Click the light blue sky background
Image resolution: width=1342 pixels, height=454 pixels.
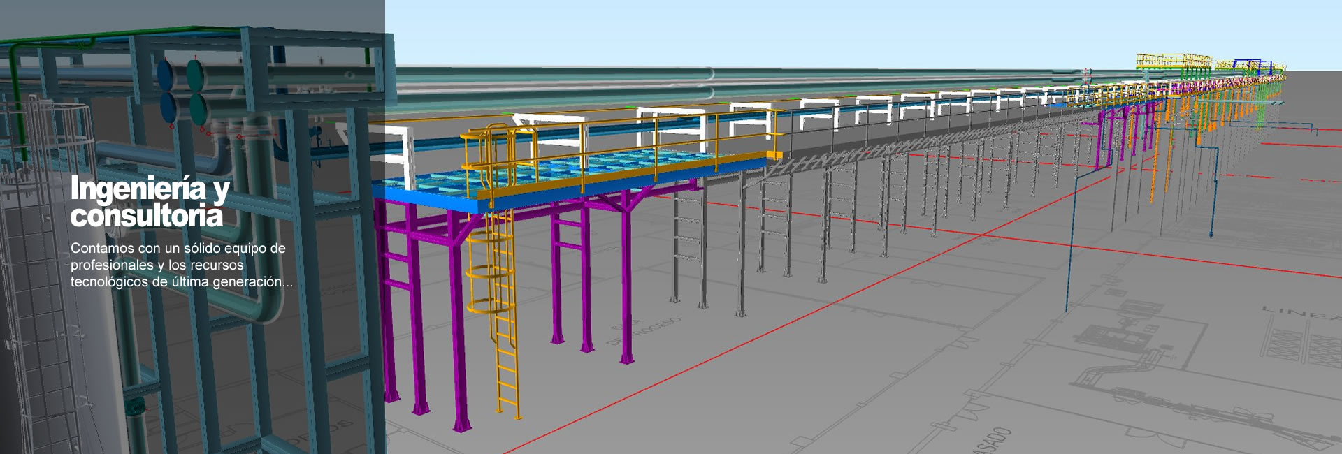(839, 31)
